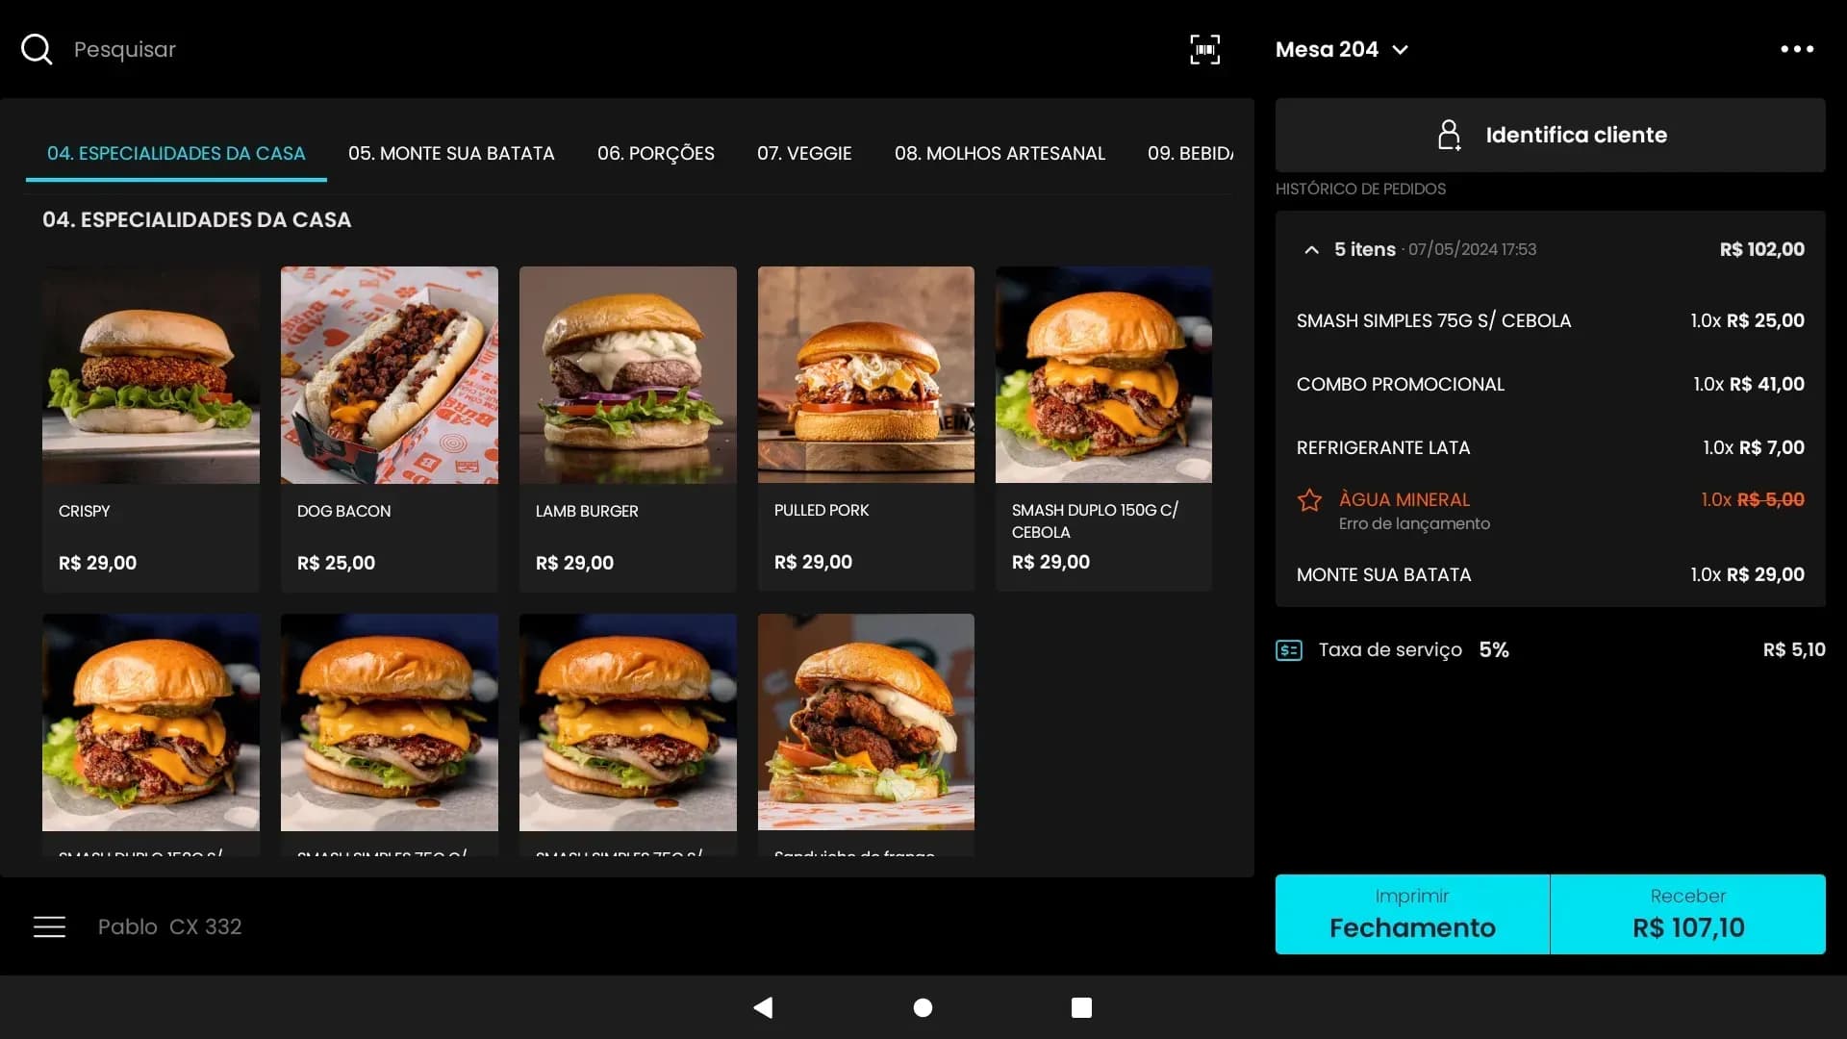Viewport: 1847px width, 1039px height.
Task: Select the 09. Bebidas tab
Action: point(1191,153)
